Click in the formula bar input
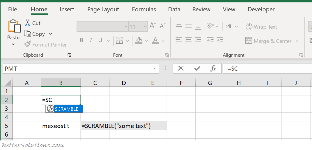This screenshot has width=312, height=150. (x=267, y=69)
